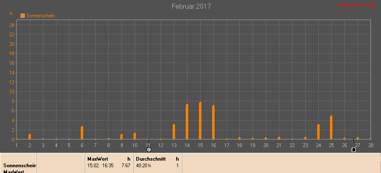Click the x-axis label 20
Image resolution: width=381 pixels, height=173 pixels.
[x=266, y=145]
